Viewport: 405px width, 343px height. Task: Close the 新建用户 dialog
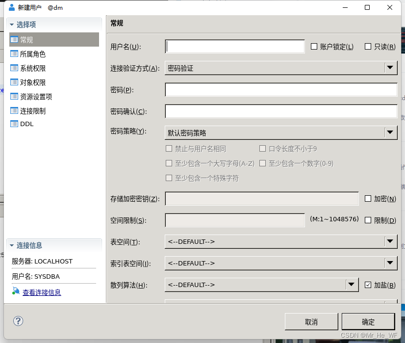[390, 7]
